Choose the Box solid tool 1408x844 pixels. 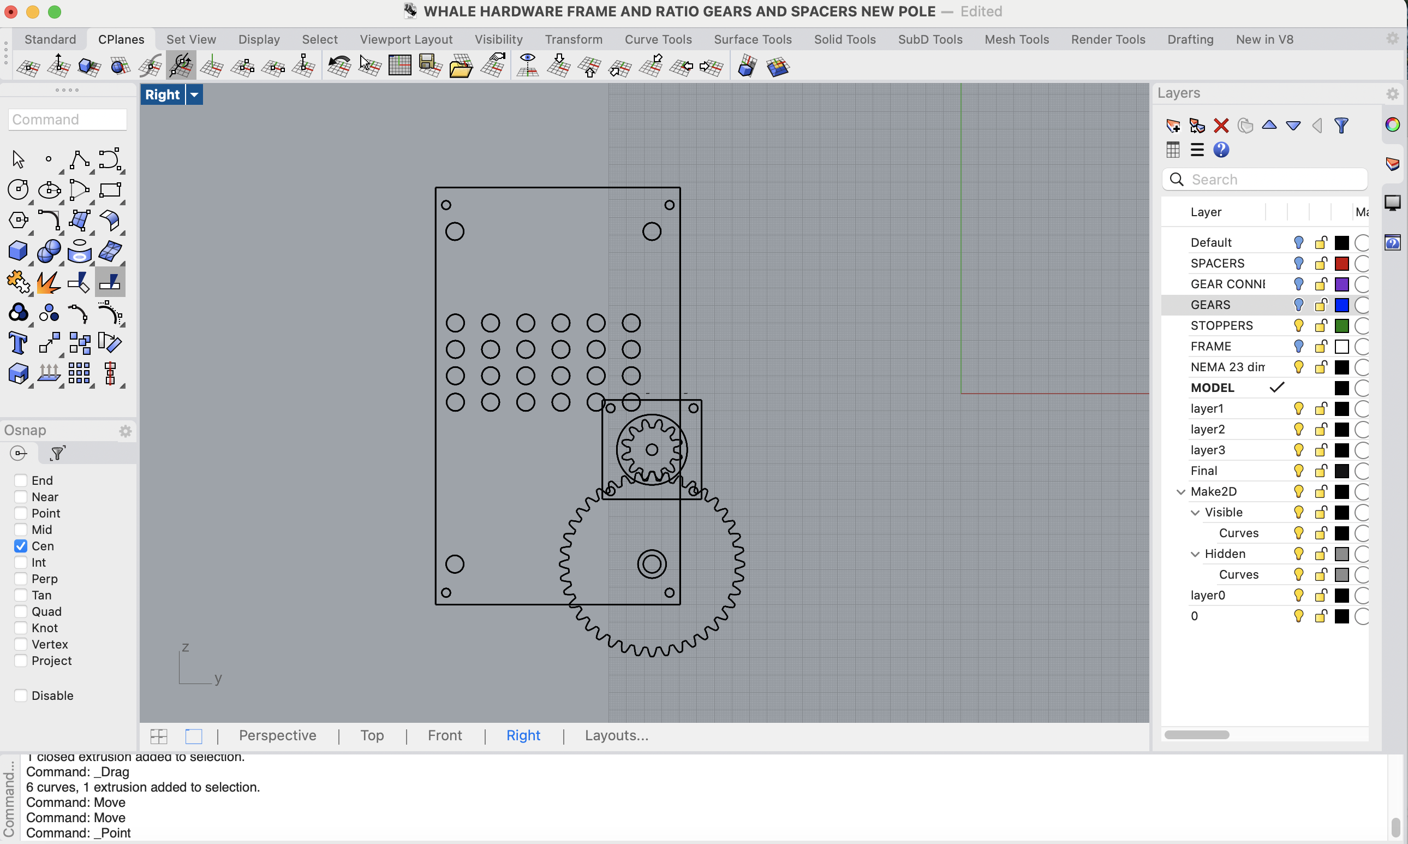pyautogui.click(x=17, y=251)
